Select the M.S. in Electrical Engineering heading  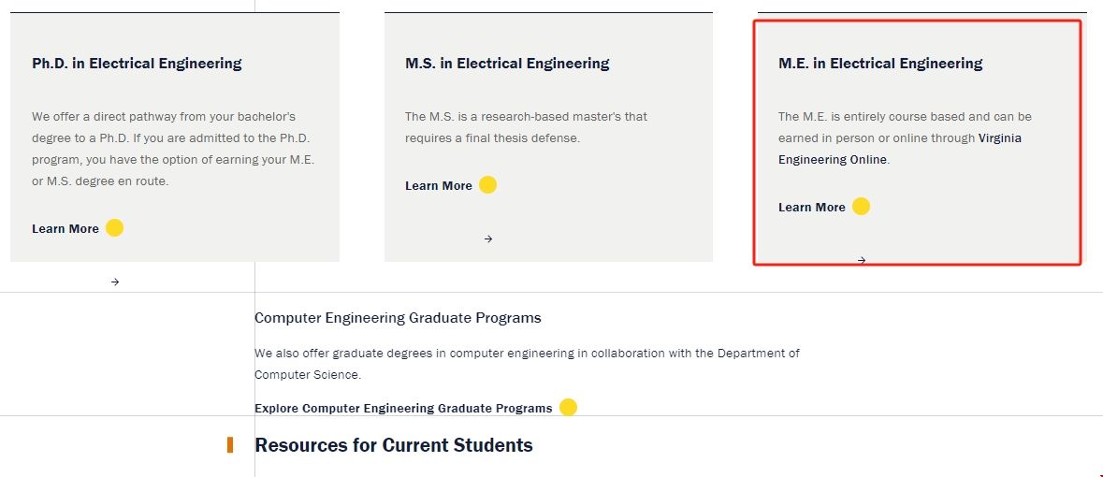click(507, 64)
